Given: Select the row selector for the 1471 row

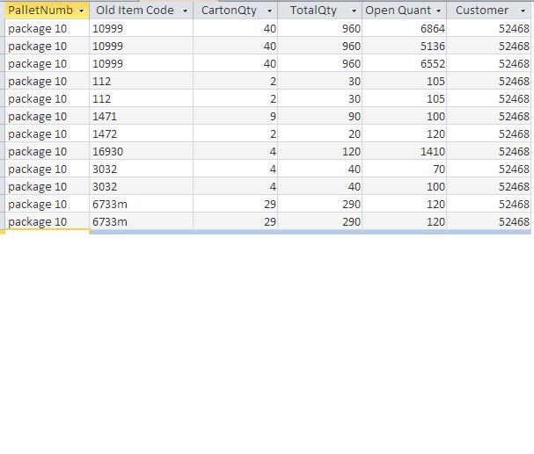Looking at the screenshot, I should pyautogui.click(x=2, y=116).
